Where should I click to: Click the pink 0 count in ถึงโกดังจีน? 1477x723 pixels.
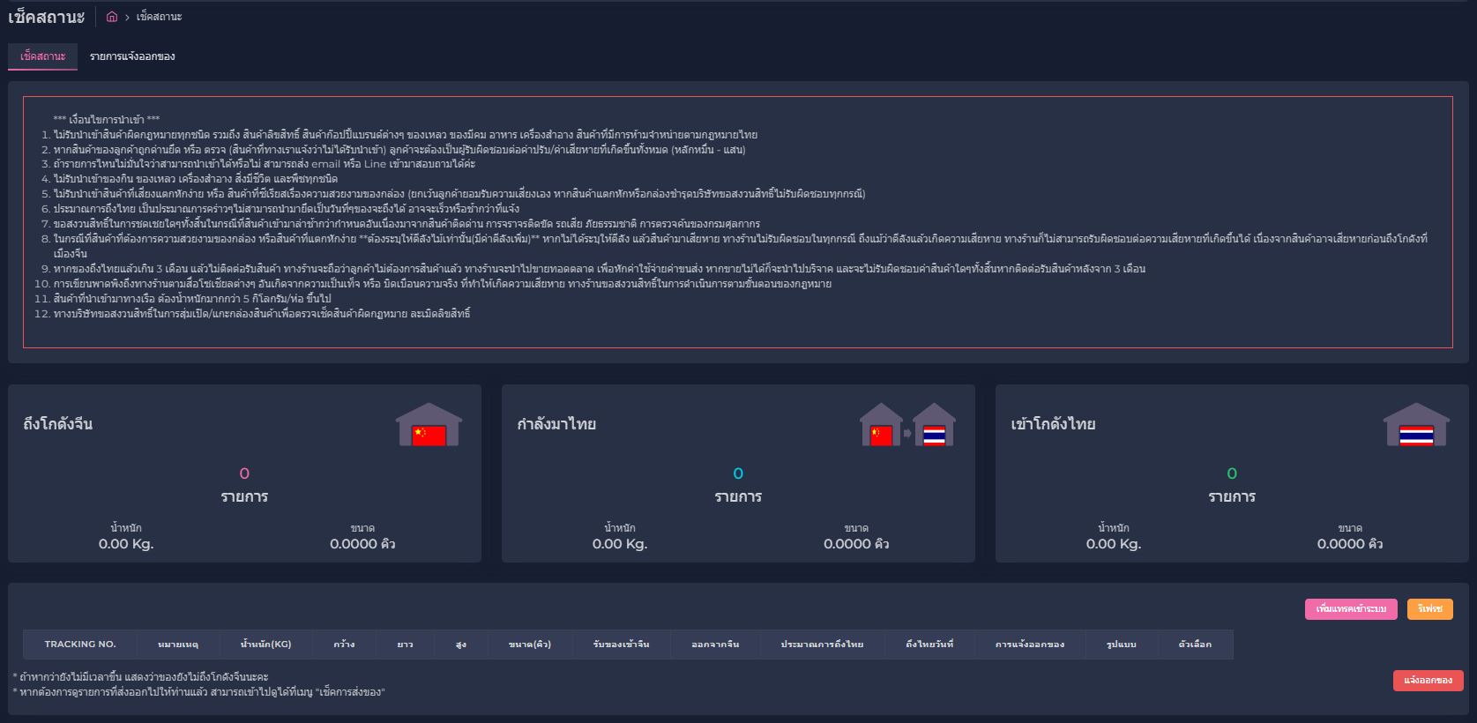point(244,473)
